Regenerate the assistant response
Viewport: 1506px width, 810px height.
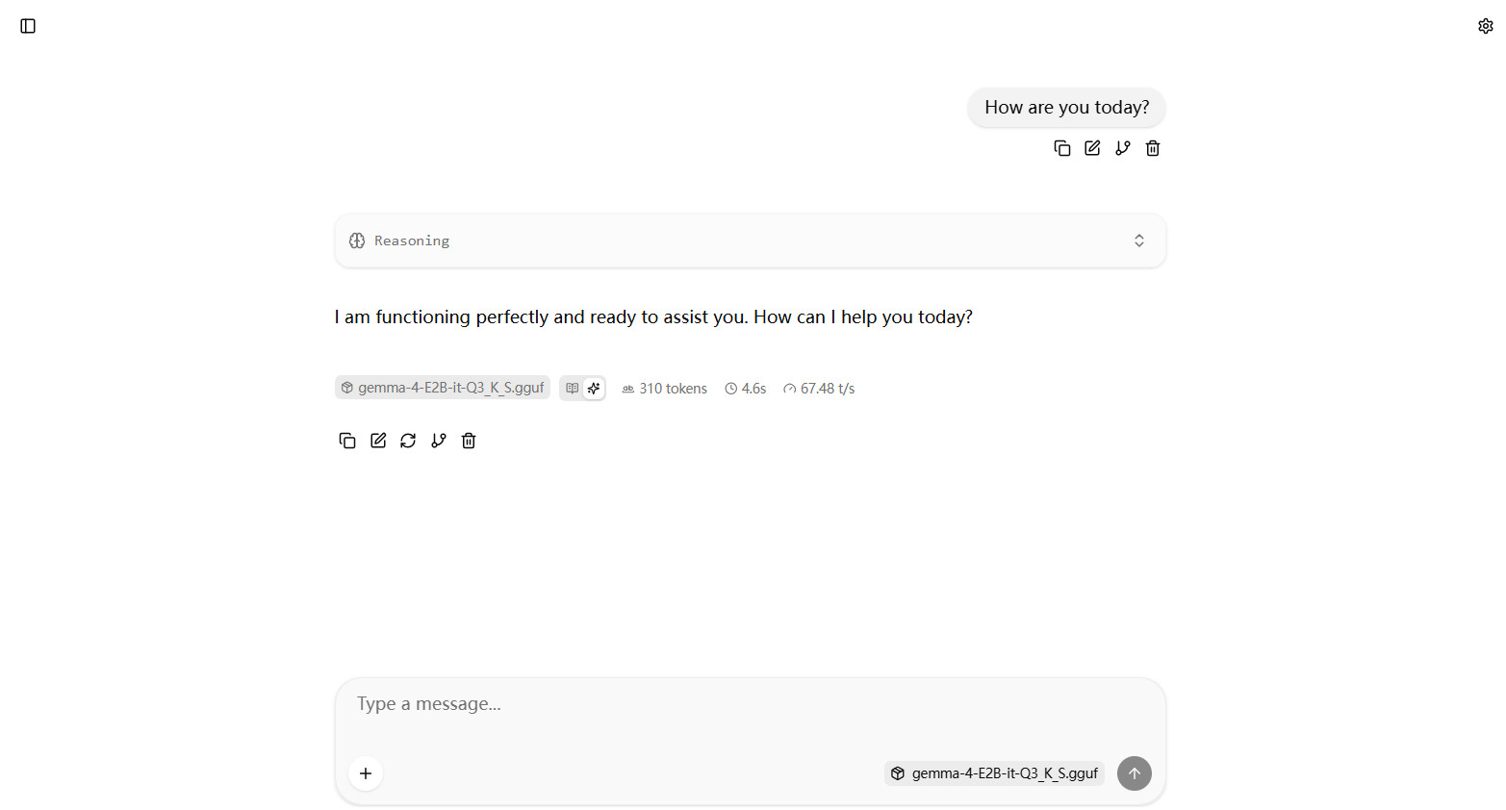pyautogui.click(x=408, y=441)
